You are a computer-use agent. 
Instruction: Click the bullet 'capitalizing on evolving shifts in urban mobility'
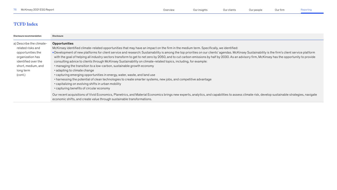[88, 84]
